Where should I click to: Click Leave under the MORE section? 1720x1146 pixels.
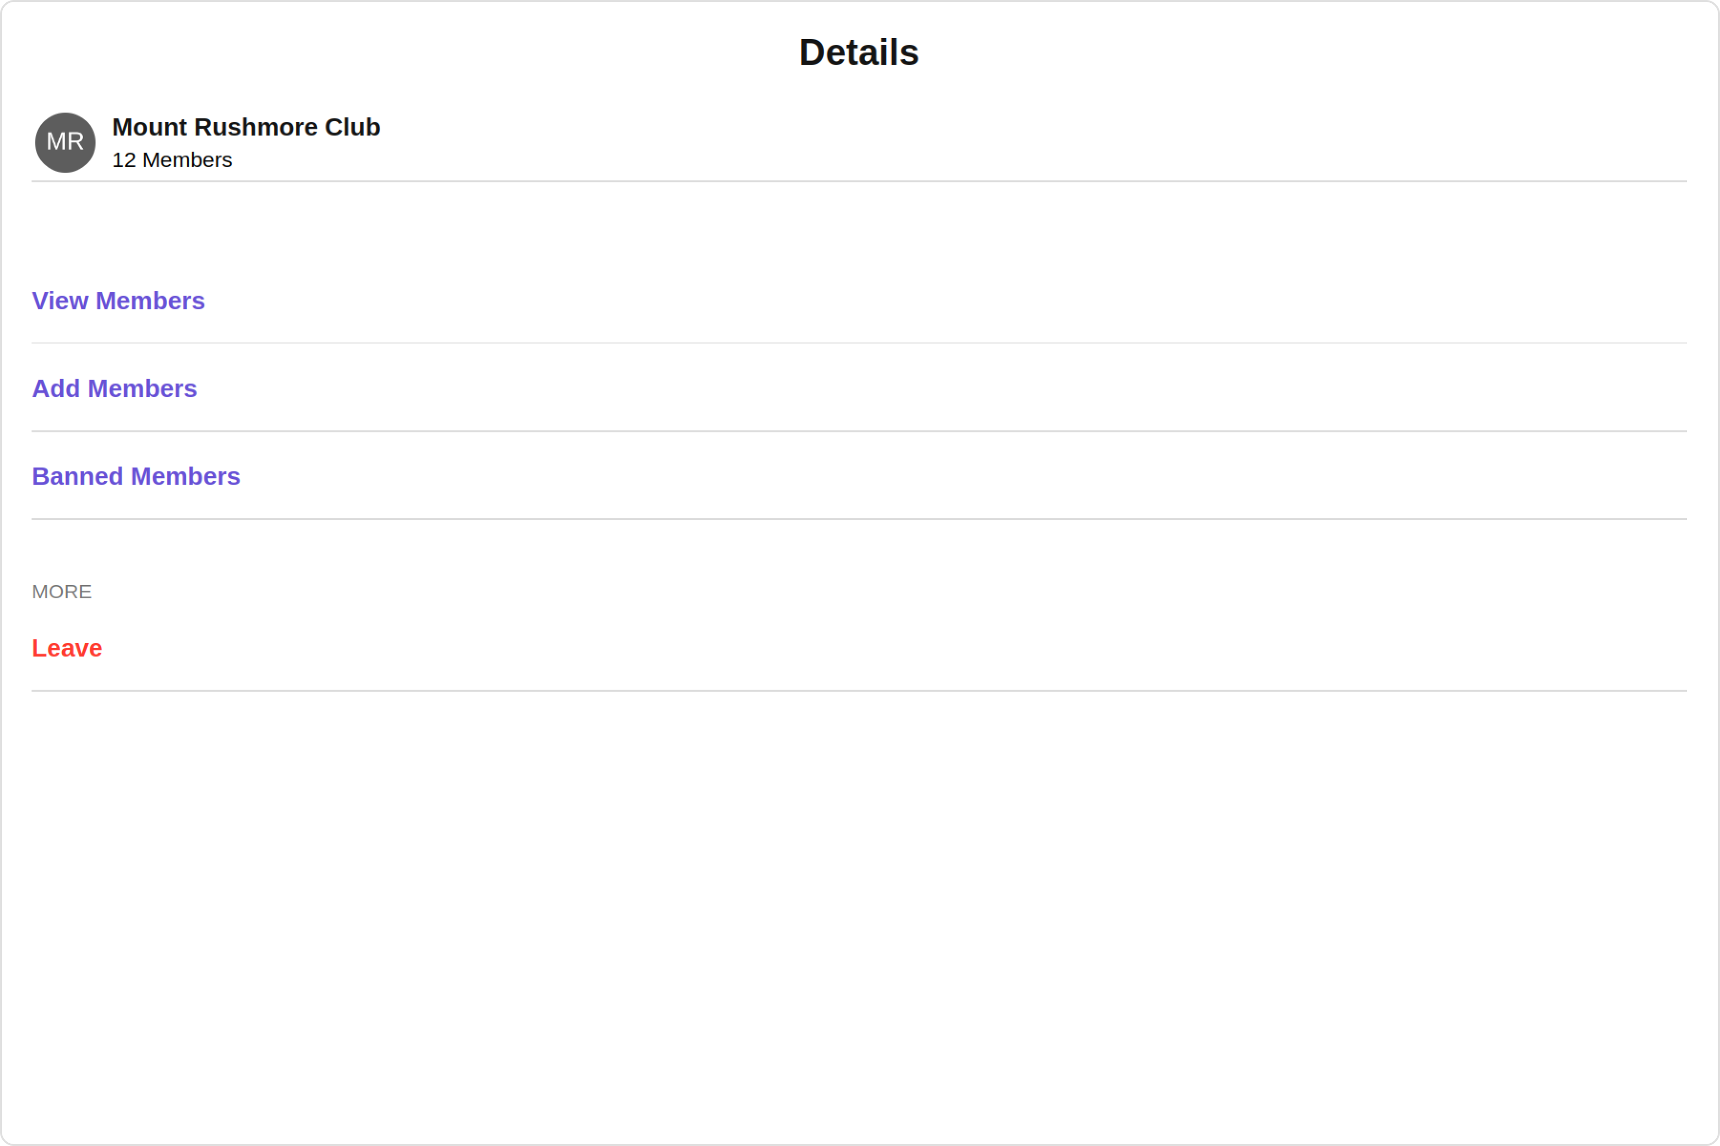point(66,648)
